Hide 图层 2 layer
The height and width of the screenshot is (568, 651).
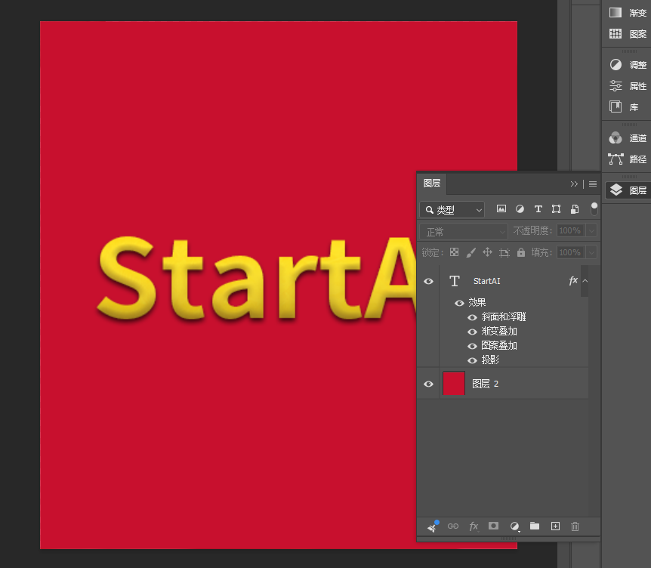pos(428,384)
